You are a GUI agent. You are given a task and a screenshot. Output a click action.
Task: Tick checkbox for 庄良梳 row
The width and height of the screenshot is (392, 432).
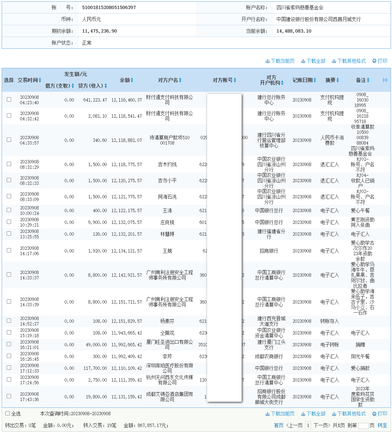[x=9, y=222]
